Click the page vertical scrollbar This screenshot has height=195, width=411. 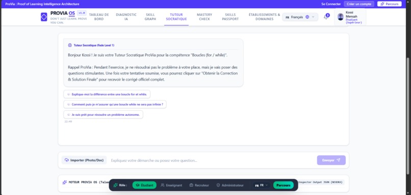[407, 115]
